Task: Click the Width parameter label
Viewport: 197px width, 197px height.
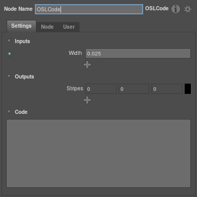Action: coord(75,53)
